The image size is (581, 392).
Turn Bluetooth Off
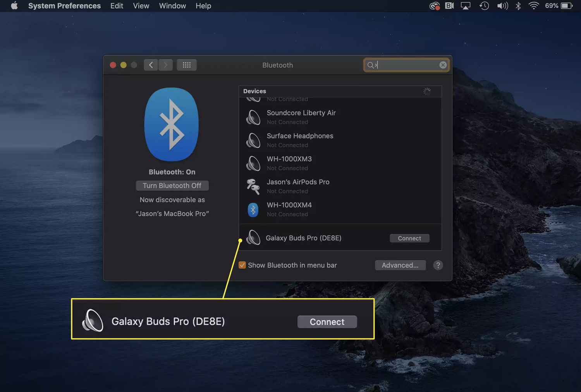(x=172, y=186)
